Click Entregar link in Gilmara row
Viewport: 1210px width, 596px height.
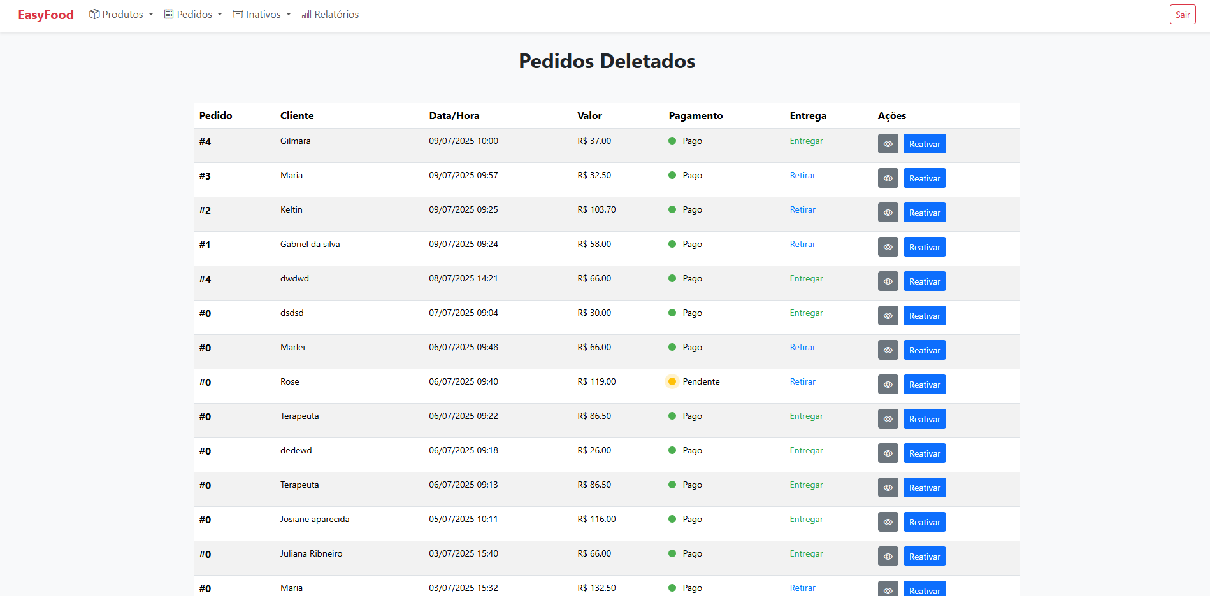(806, 141)
